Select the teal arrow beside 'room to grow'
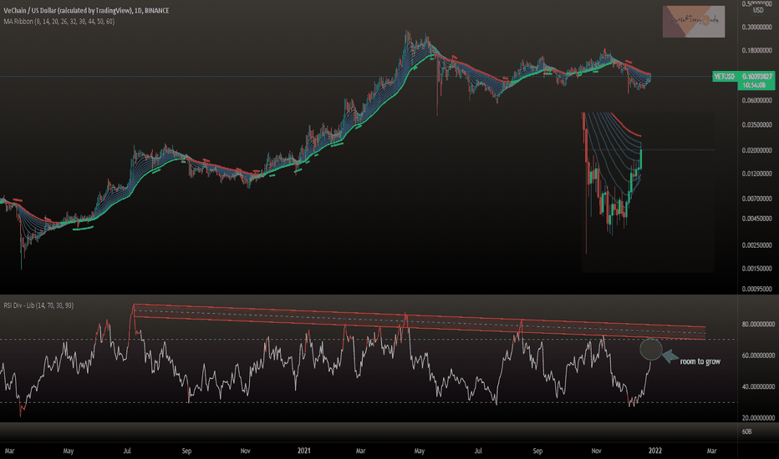This screenshot has width=779, height=459. click(670, 356)
